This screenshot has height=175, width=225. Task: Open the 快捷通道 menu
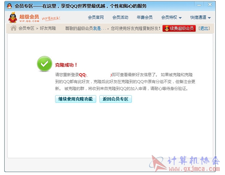click(201, 17)
